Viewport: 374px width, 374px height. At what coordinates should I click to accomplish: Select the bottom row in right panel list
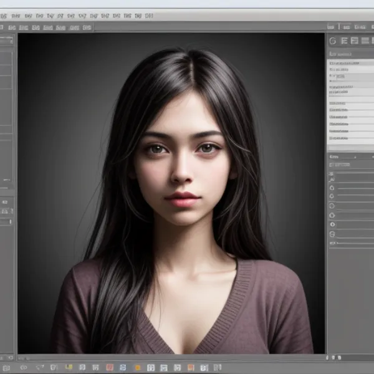[352, 138]
